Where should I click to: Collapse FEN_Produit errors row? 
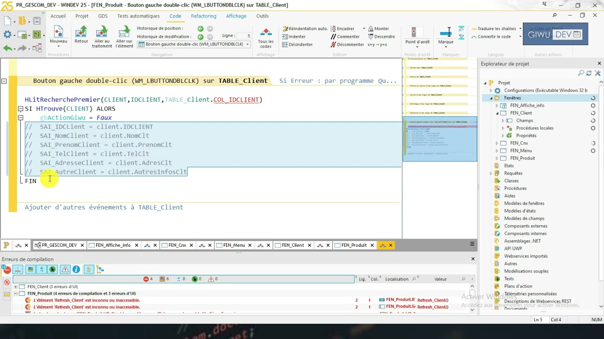coord(16,293)
